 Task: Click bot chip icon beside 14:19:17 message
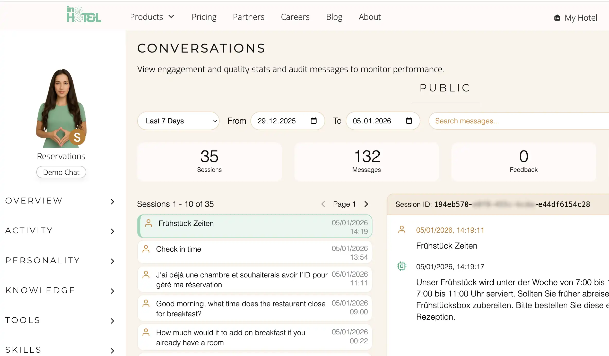coord(402,266)
